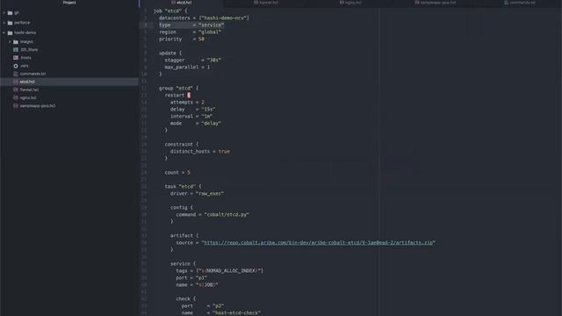Click the commands.txt file icon
The height and width of the screenshot is (316, 562).
[x=16, y=74]
